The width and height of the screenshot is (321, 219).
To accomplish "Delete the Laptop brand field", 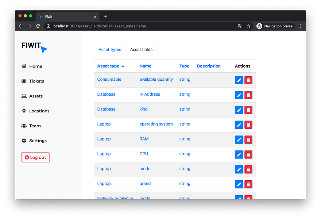I will [248, 184].
